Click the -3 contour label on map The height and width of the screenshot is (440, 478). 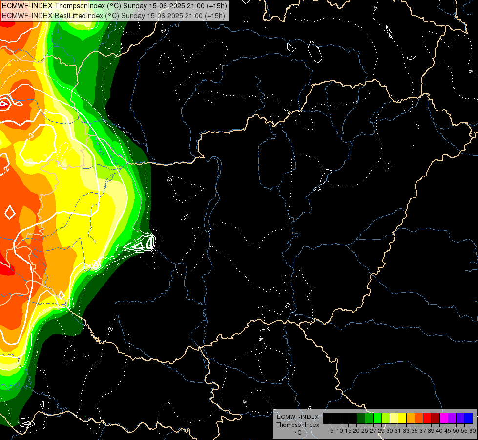(31, 136)
